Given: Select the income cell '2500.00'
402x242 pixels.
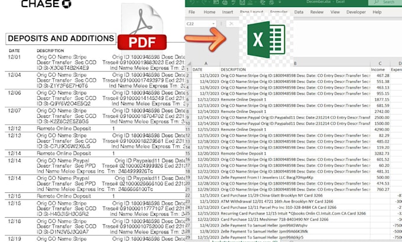Looking at the screenshot, I should [380, 118].
